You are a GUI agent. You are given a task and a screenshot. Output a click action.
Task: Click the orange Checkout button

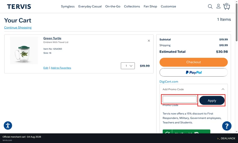193,62
